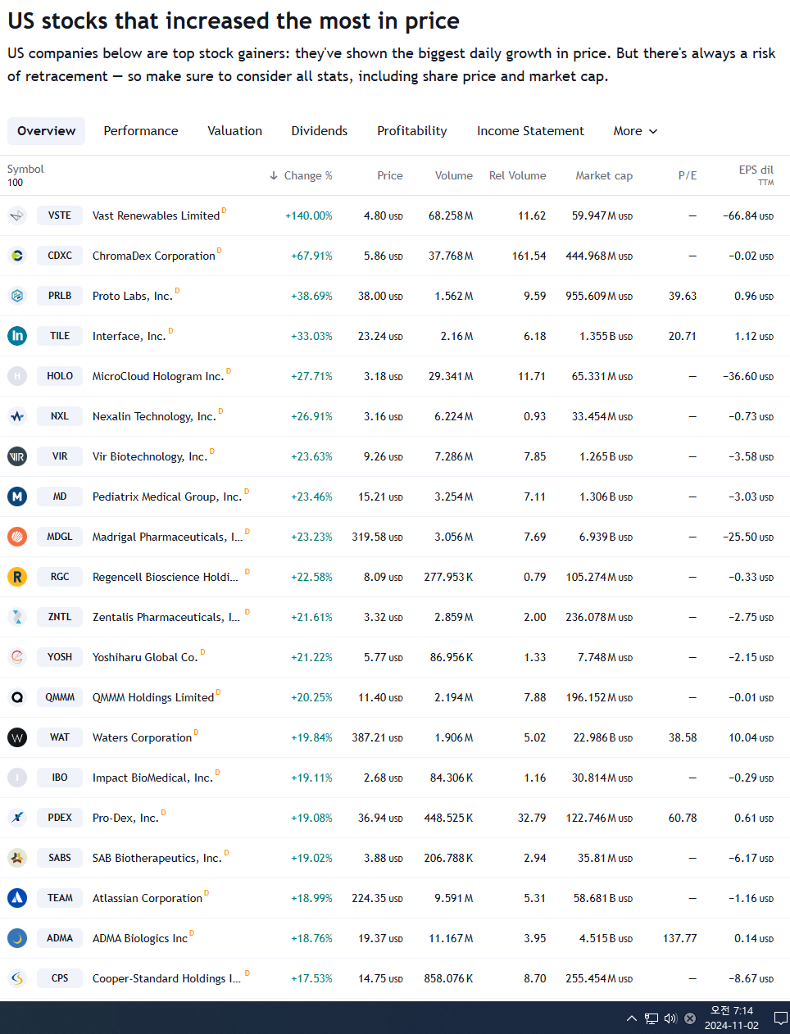
Task: Show hidden system tray icons
Action: pos(631,1018)
